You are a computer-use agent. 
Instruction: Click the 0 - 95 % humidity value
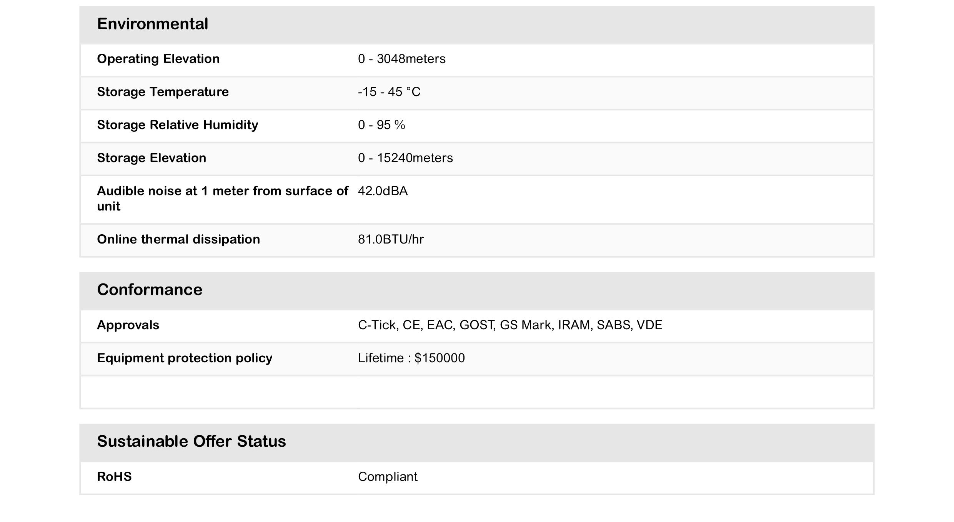pyautogui.click(x=381, y=125)
